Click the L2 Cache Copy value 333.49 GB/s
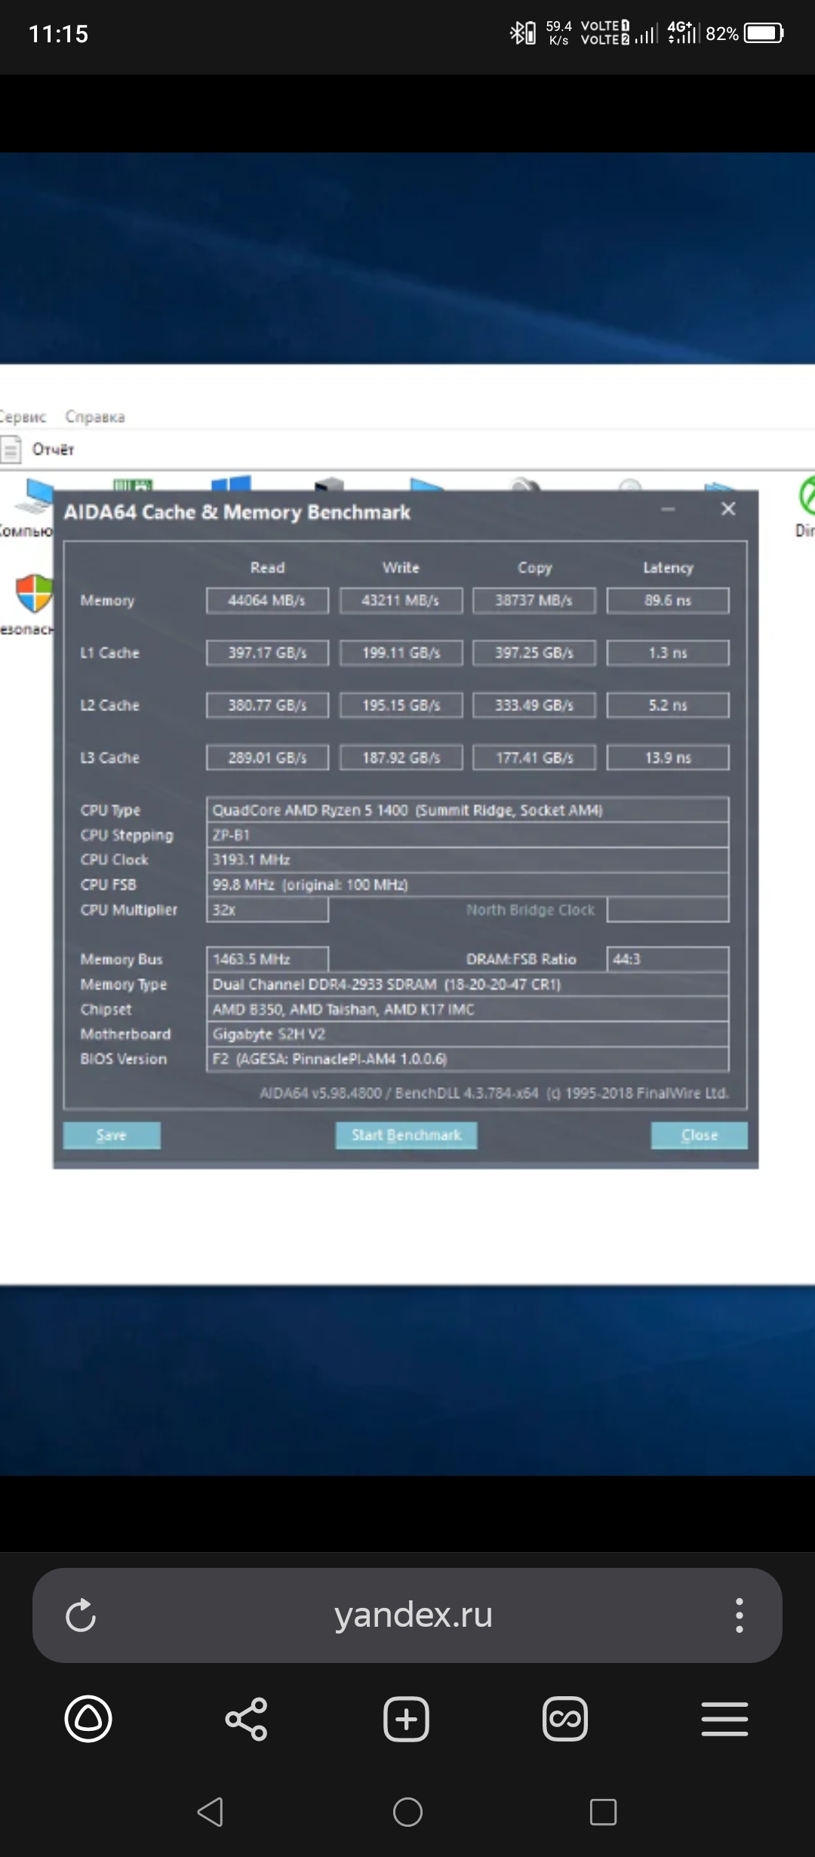815x1857 pixels. coord(534,705)
